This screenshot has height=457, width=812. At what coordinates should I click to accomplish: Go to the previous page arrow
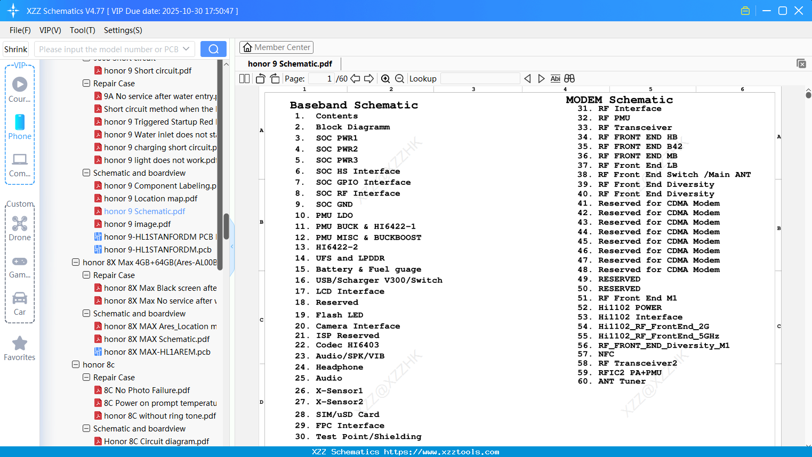pos(355,78)
